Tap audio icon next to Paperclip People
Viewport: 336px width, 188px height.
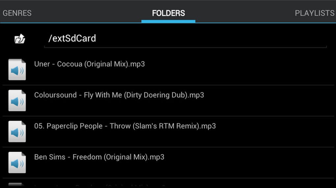(x=17, y=131)
